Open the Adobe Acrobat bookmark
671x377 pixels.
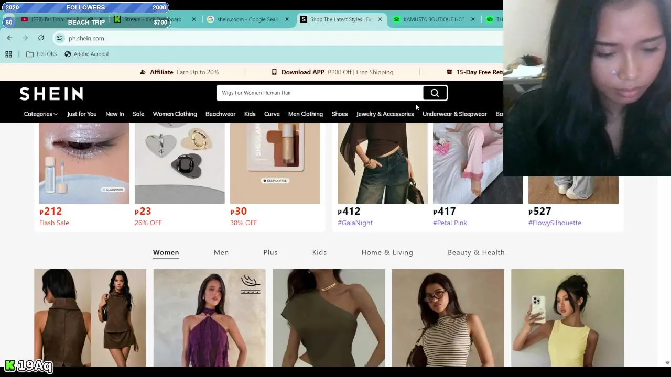86,54
